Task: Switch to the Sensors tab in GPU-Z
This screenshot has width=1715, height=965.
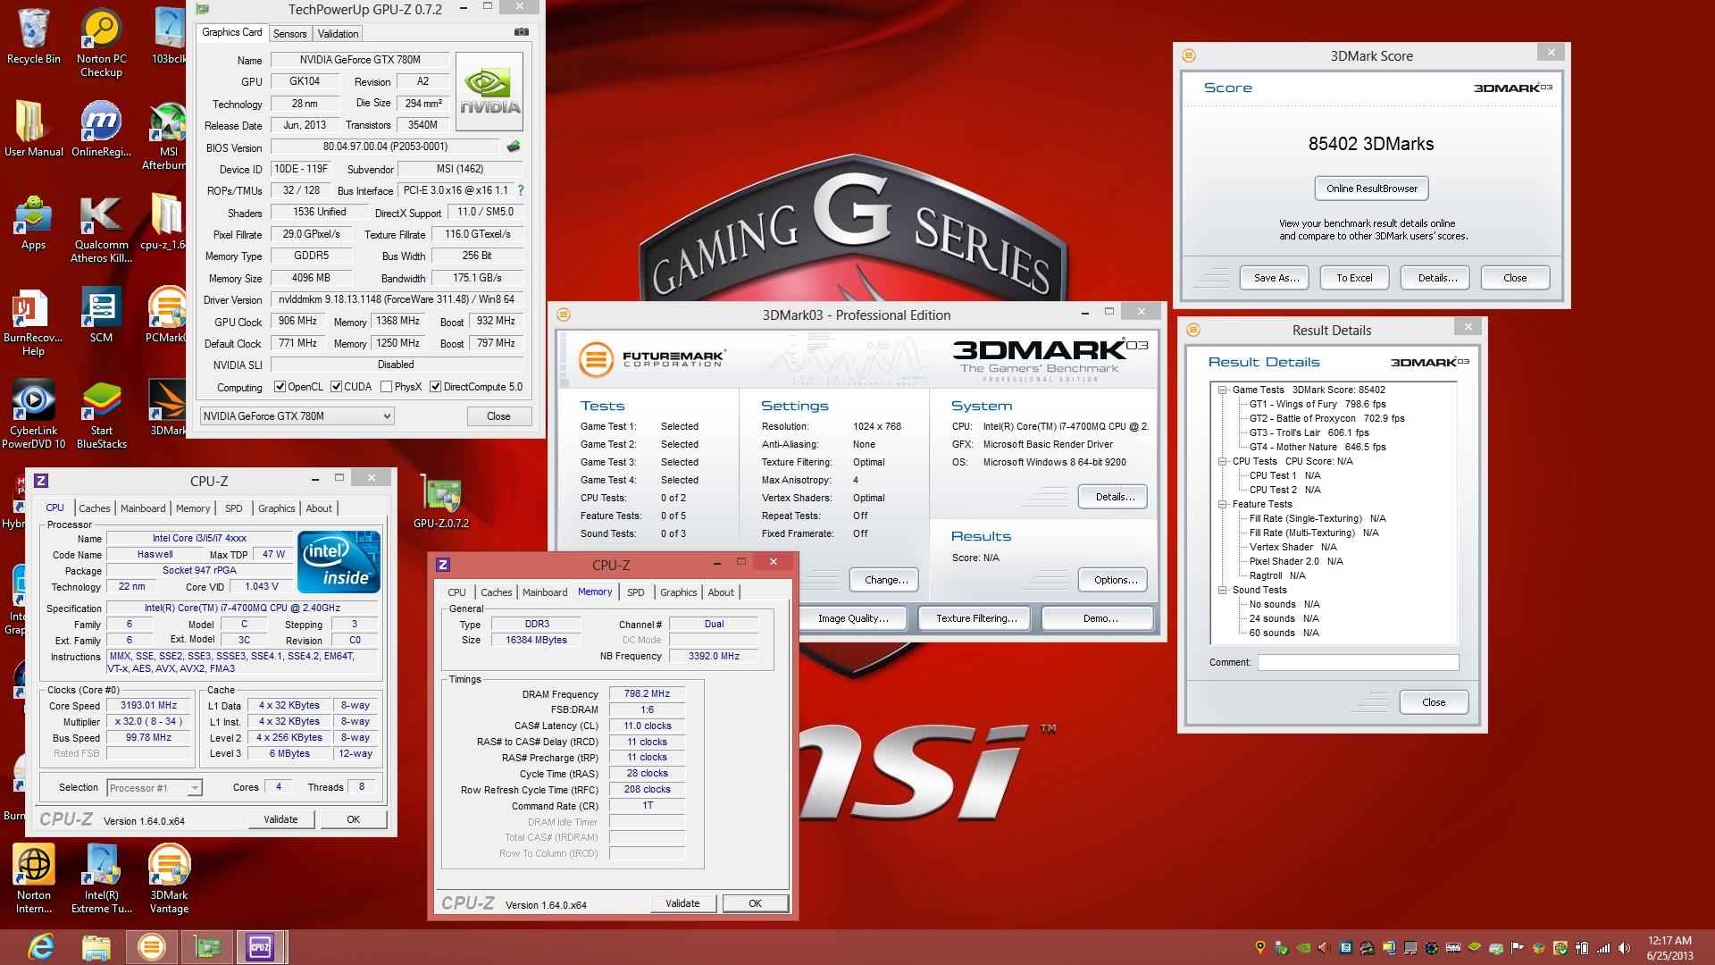Action: 289,34
